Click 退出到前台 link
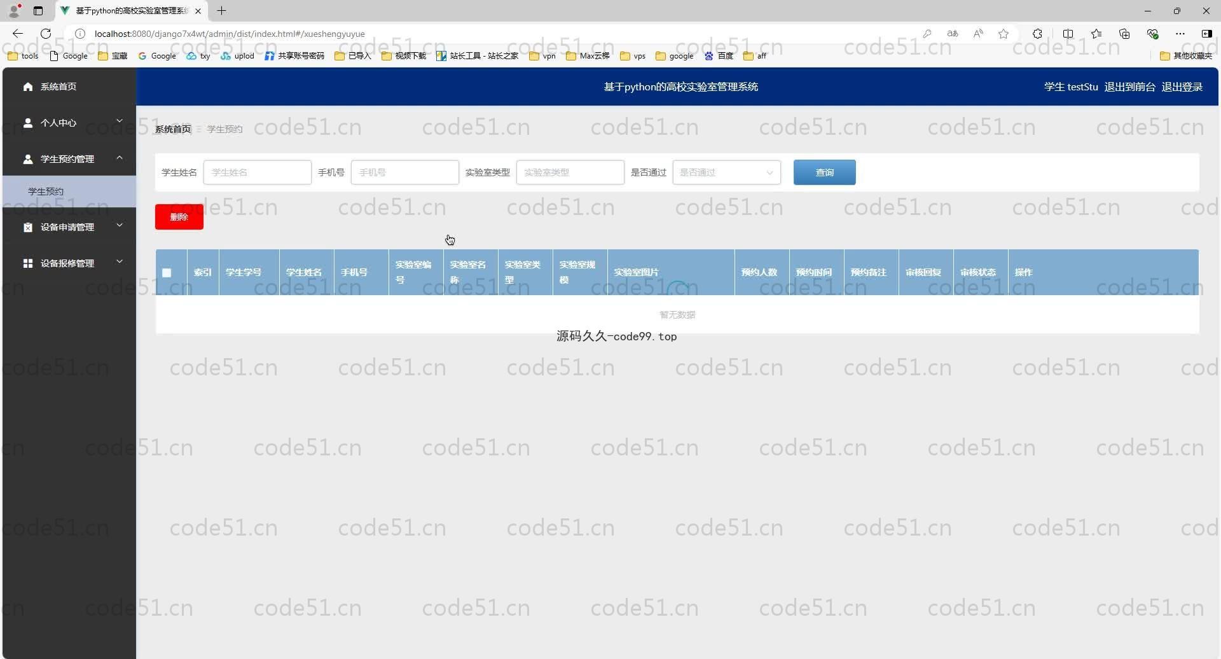1221x659 pixels. pos(1129,87)
